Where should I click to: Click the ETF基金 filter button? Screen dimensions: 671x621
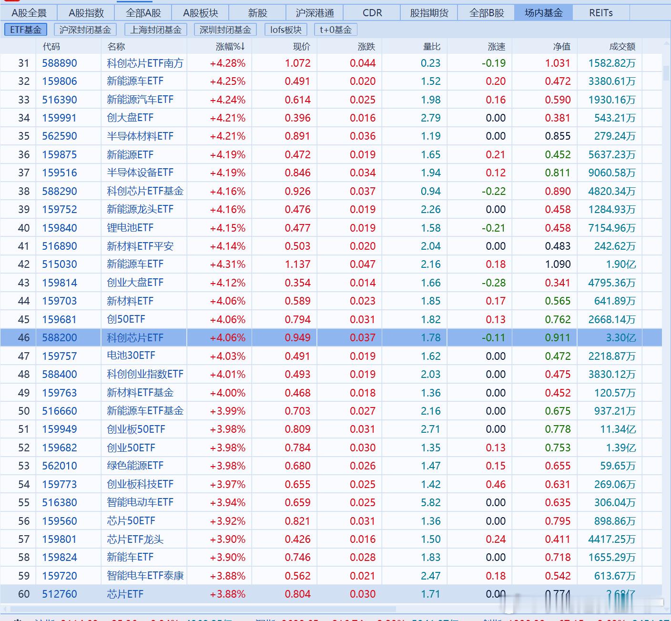pyautogui.click(x=26, y=30)
